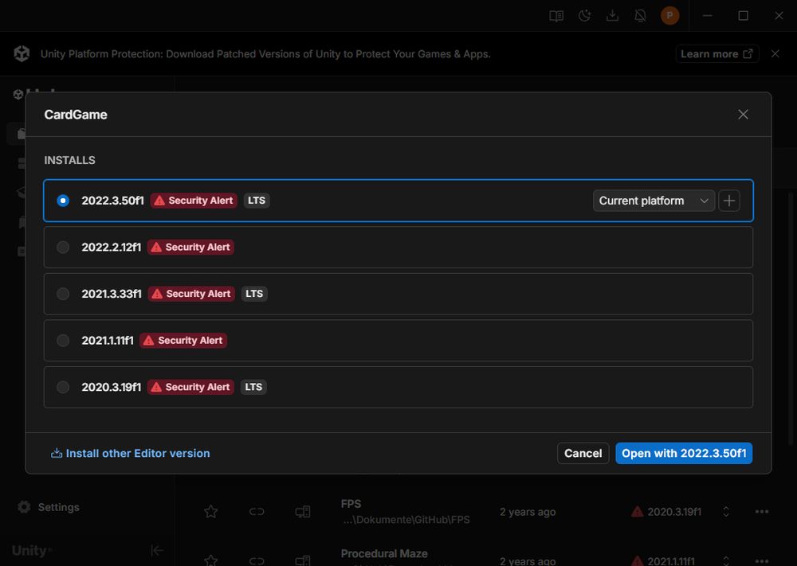Change editor version selector on FPS row
797x566 pixels.
tap(726, 512)
